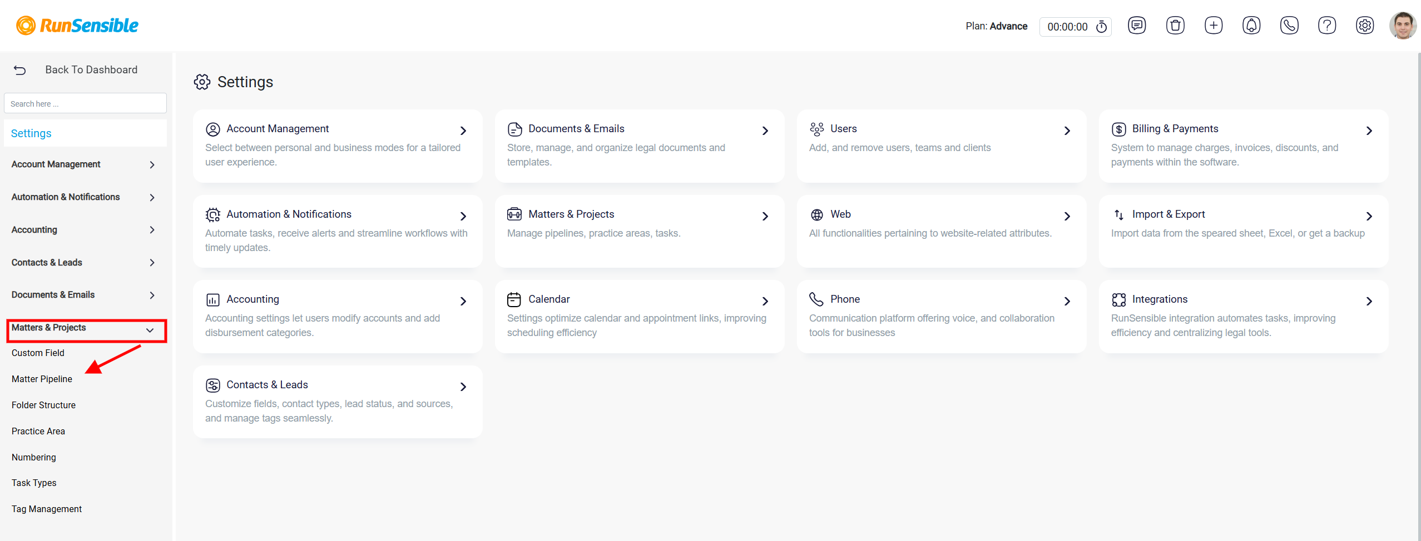The width and height of the screenshot is (1421, 541).
Task: Open the help question mark icon
Action: [x=1327, y=26]
